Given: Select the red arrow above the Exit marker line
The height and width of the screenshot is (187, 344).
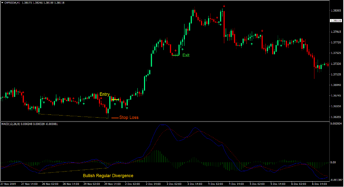Looking at the screenshot, I should pyautogui.click(x=175, y=50).
